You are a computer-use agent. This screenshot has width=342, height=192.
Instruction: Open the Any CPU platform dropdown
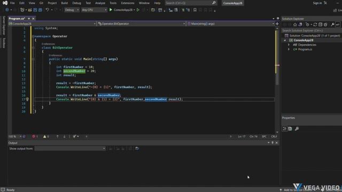[94, 10]
